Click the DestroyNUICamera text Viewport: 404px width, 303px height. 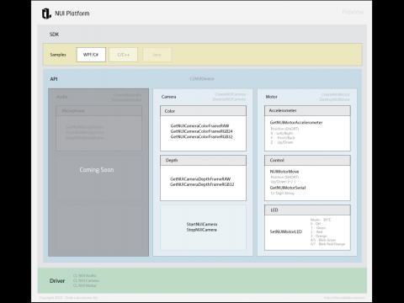(x=229, y=99)
